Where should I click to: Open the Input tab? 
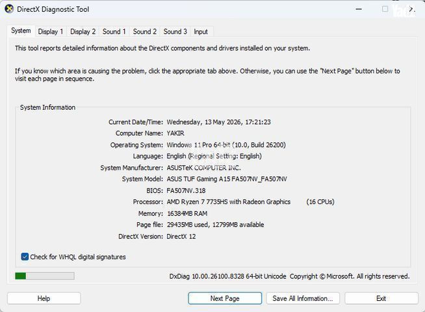[x=201, y=32]
